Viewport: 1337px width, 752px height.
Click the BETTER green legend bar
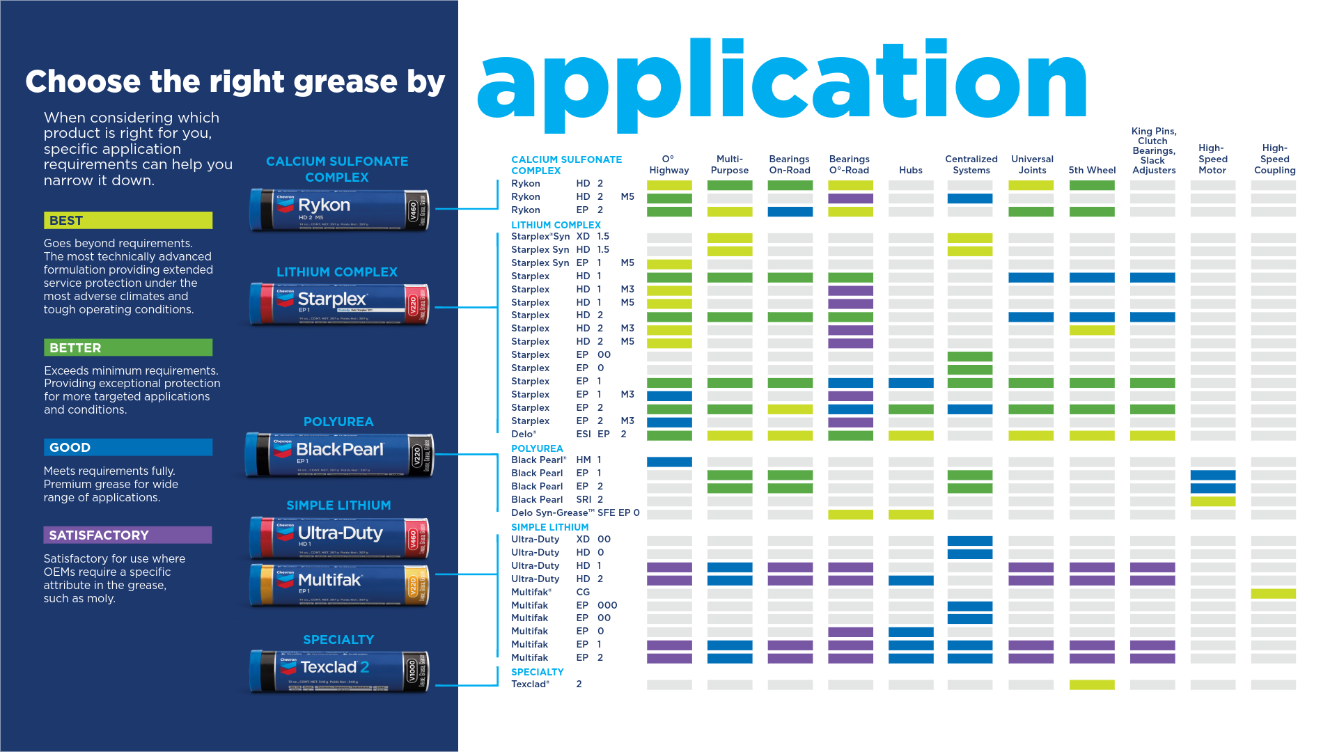[128, 347]
